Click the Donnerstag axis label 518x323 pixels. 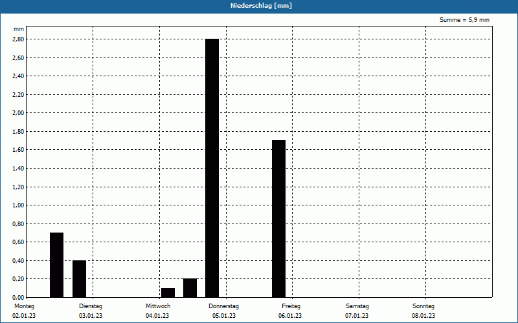[x=223, y=306]
